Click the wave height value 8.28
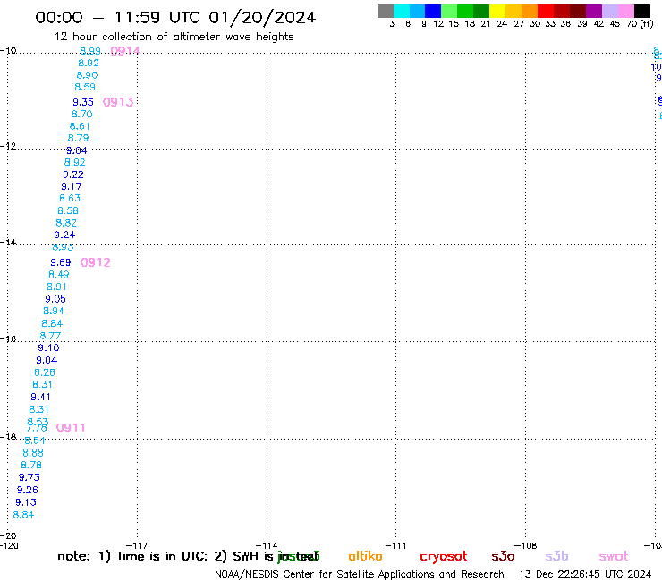 [45, 372]
